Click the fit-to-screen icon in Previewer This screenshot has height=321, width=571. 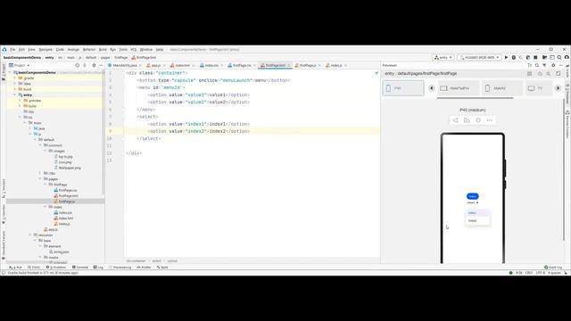coord(559,73)
